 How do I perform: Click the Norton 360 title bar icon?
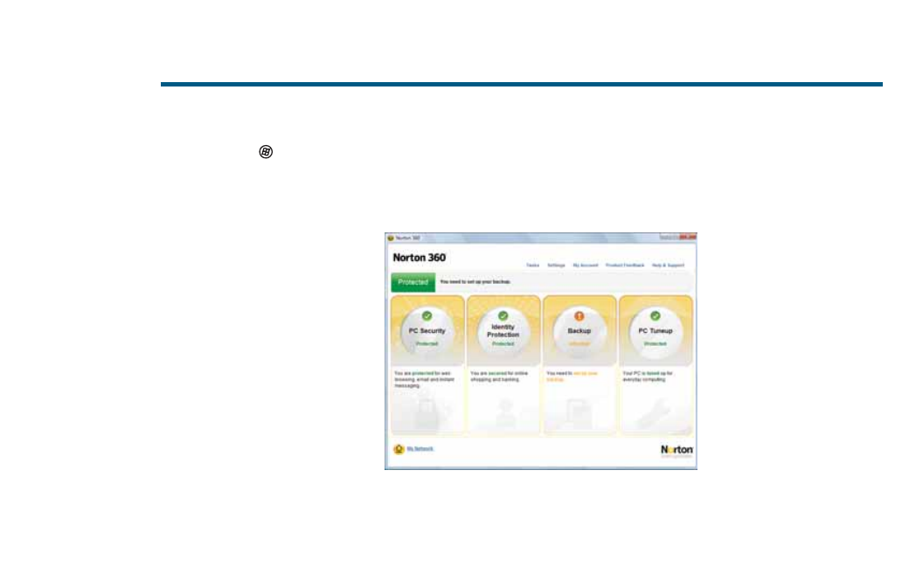(x=391, y=239)
